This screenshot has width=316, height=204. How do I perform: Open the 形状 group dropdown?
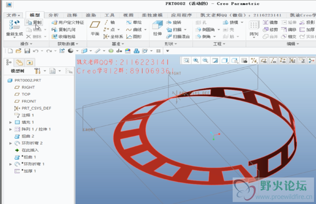tap(171, 44)
